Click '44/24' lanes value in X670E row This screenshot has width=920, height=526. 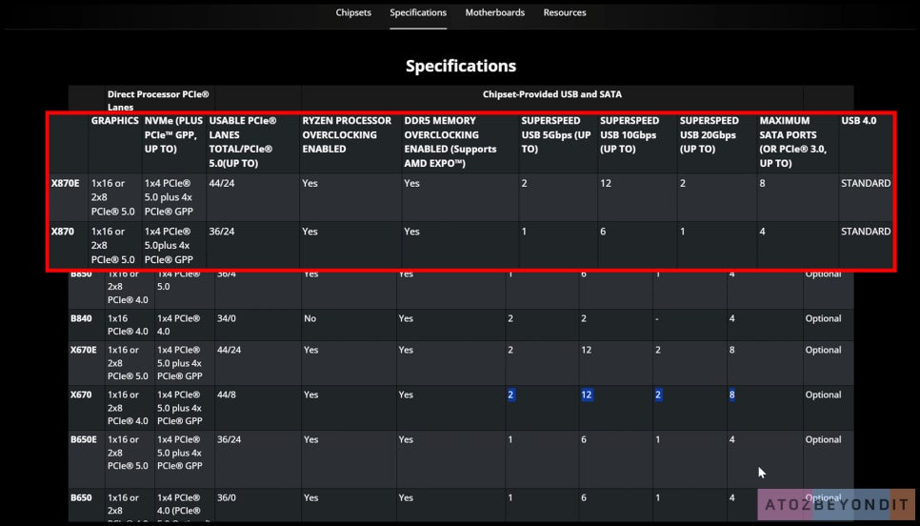(x=229, y=350)
